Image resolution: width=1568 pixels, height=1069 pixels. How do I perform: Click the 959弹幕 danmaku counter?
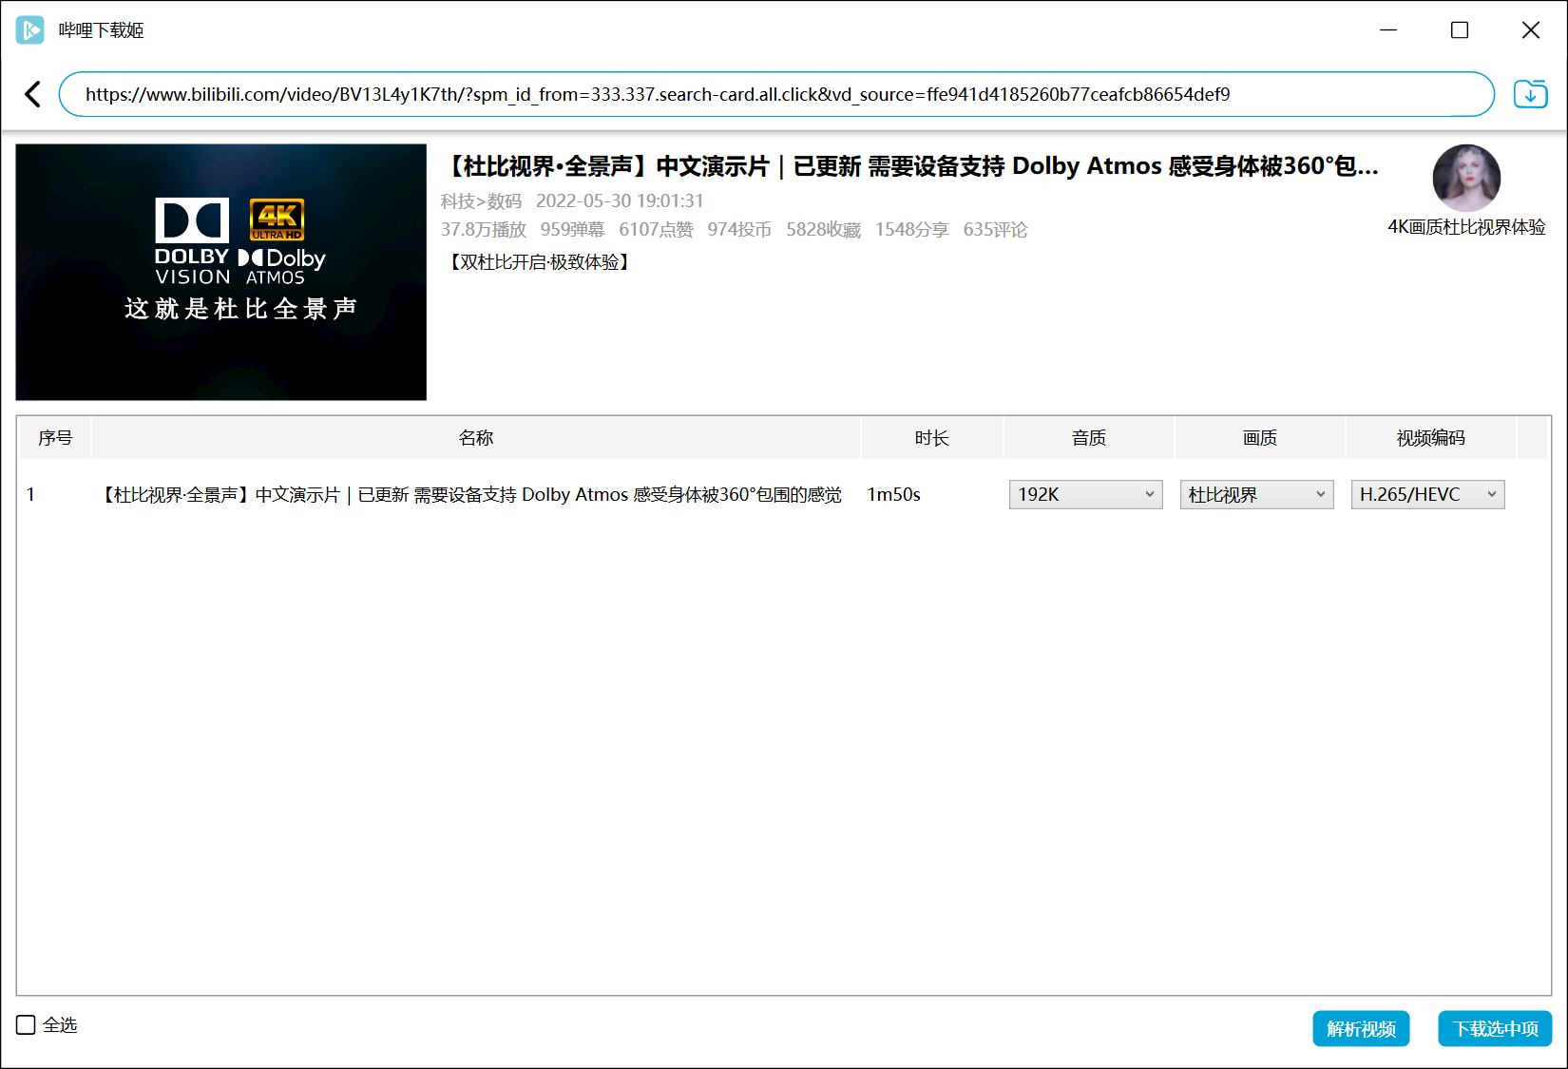572,229
